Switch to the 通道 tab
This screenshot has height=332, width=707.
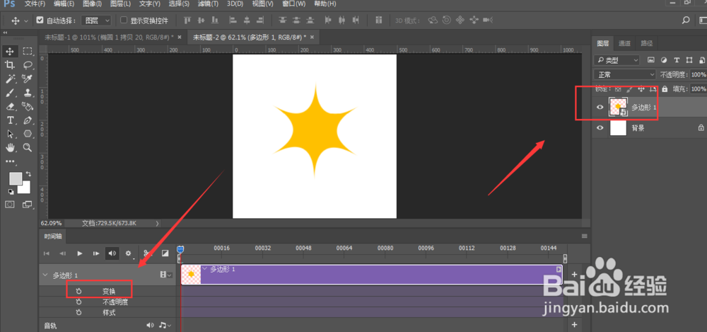[624, 43]
